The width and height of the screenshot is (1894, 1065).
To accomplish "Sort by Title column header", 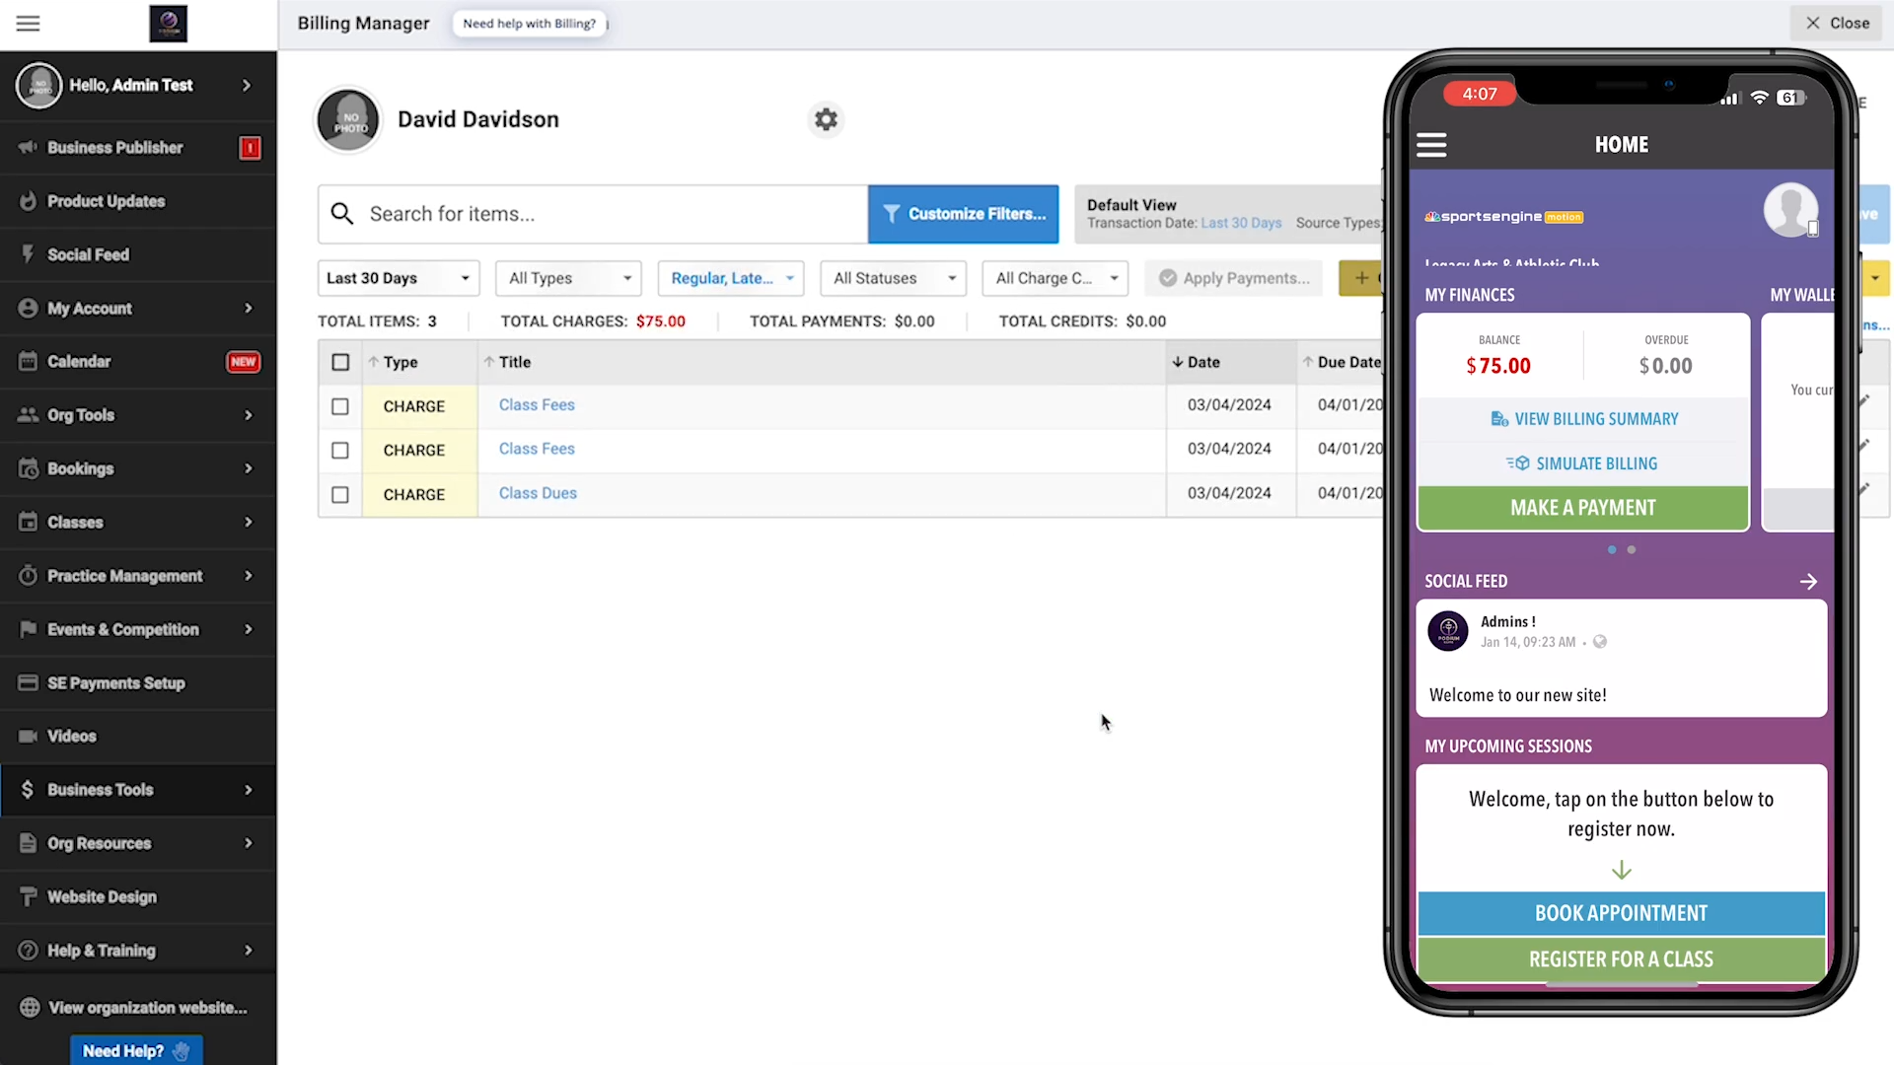I will click(x=822, y=363).
